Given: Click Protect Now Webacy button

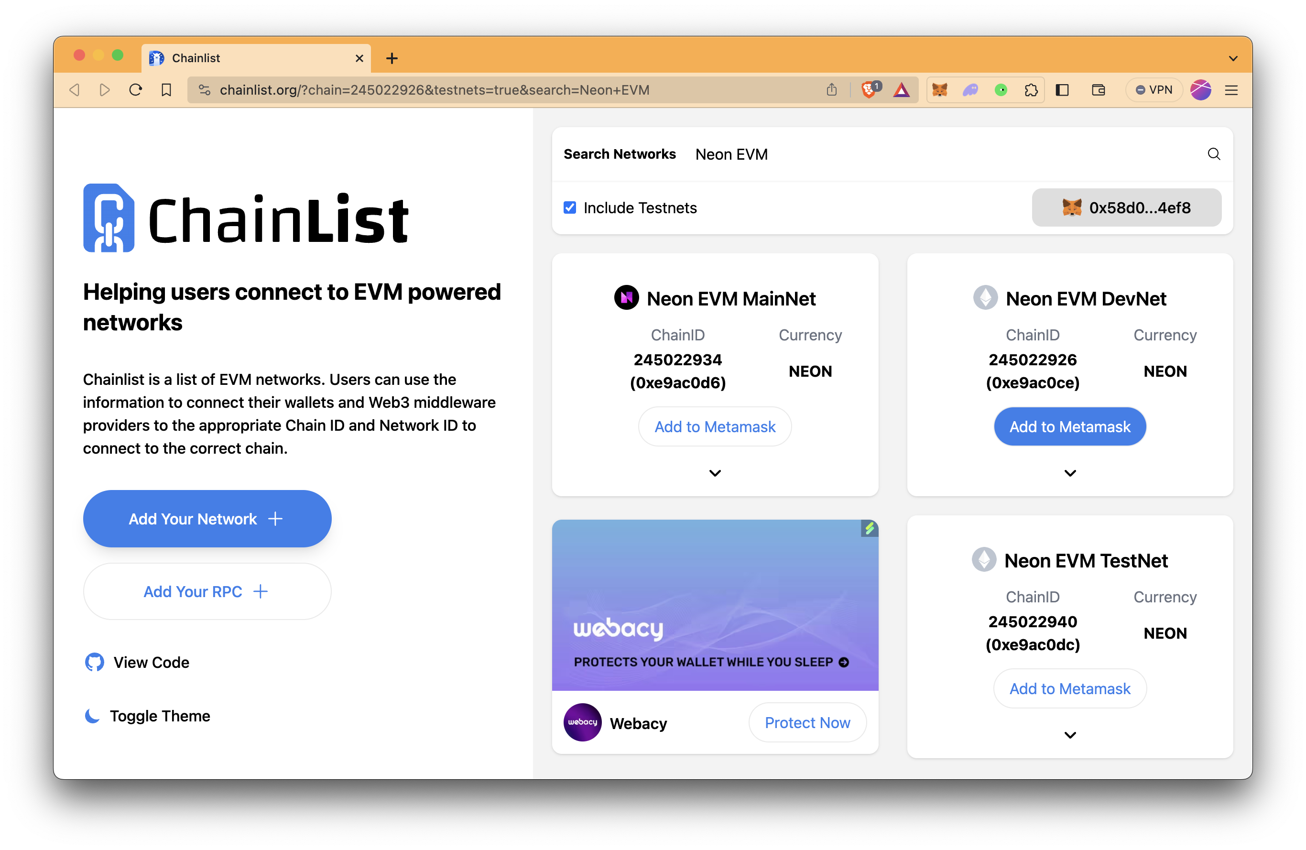Looking at the screenshot, I should pyautogui.click(x=808, y=722).
